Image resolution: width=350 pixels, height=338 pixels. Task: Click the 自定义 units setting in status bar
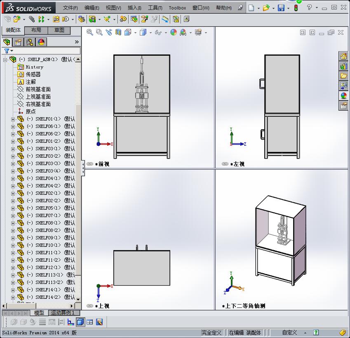pos(289,333)
